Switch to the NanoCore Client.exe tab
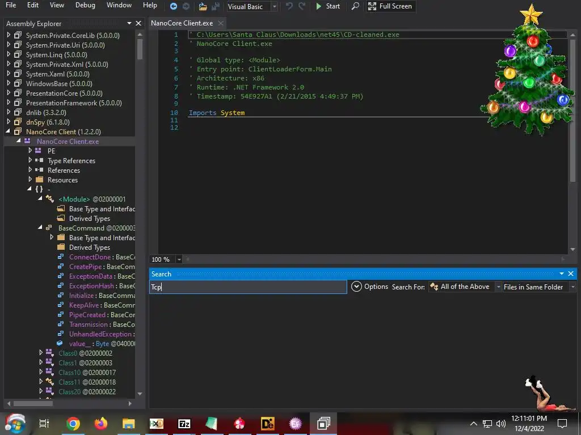This screenshot has width=581, height=435. 182,23
